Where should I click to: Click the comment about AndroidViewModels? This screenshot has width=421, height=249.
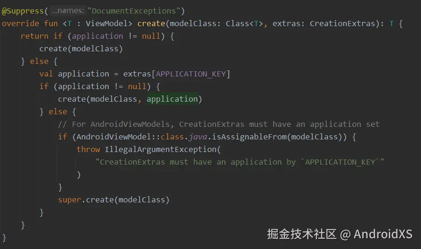[x=219, y=124]
